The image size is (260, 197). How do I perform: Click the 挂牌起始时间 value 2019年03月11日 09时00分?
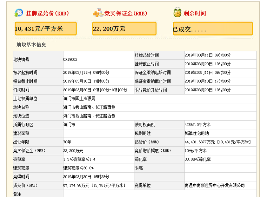click(208, 55)
